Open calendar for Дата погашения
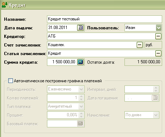Viewport: 165px width, 137px height. click(x=155, y=98)
